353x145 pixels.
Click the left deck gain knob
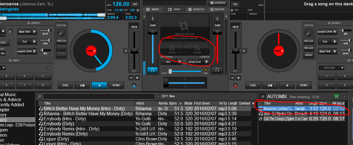(153, 20)
